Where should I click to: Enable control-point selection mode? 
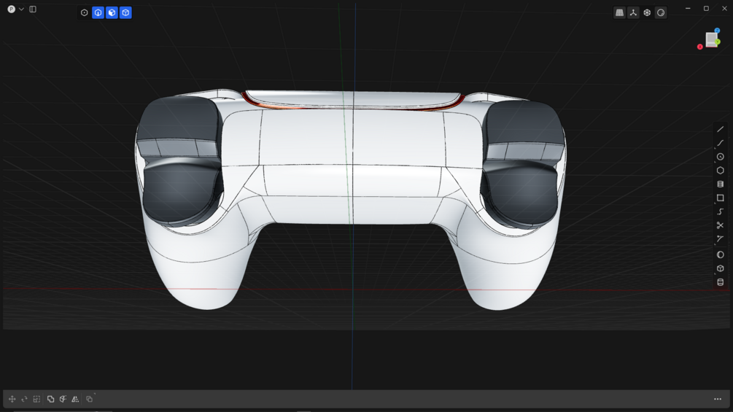84,12
